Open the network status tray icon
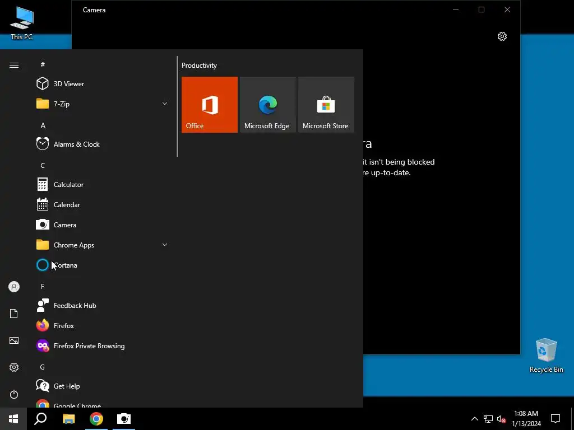The width and height of the screenshot is (574, 430). click(488, 419)
